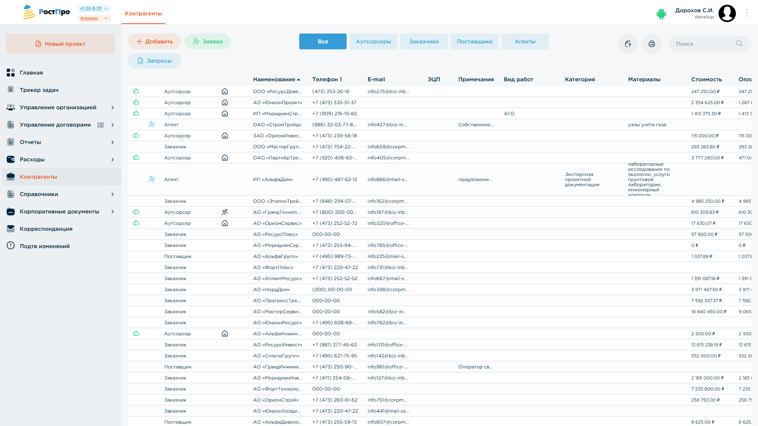Click house icon in ОАО «ПартнёрТре...» row
The image size is (758, 426).
[x=225, y=158]
